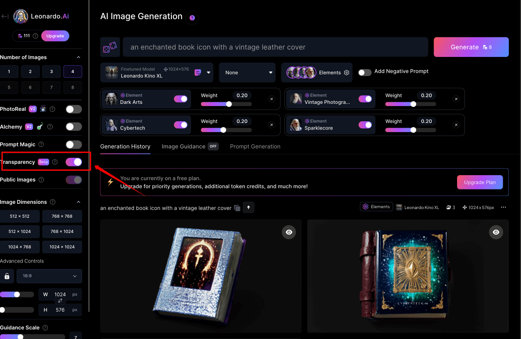Enable the PhotoReal toggle
Image resolution: width=521 pixels, height=339 pixels.
[x=74, y=109]
